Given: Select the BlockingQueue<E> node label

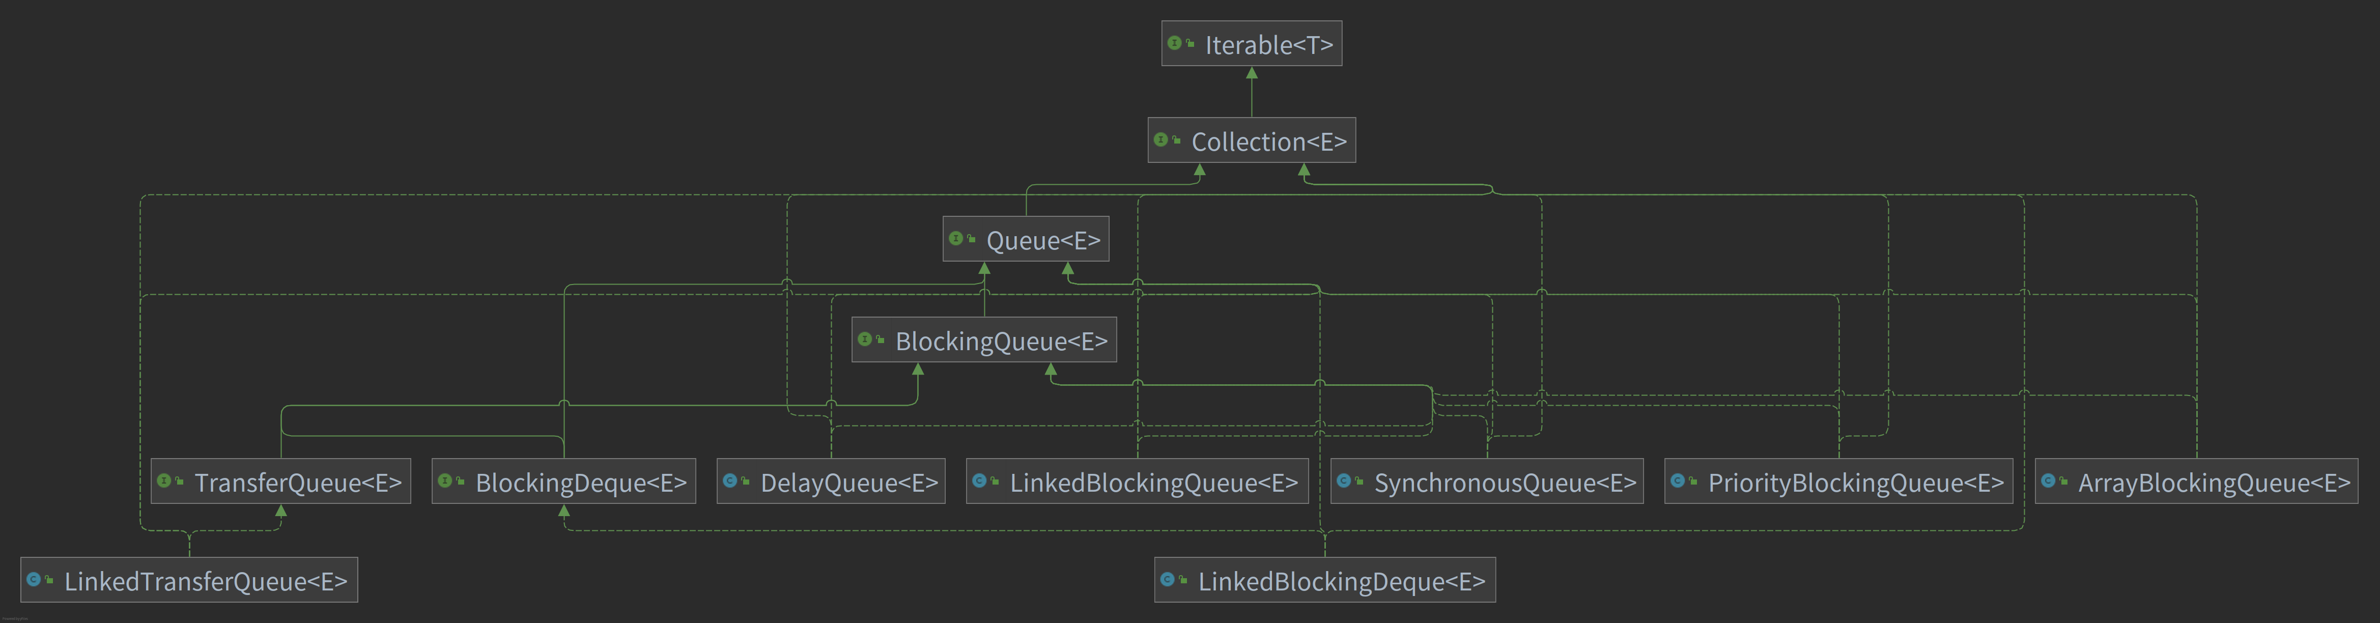Looking at the screenshot, I should 1001,341.
